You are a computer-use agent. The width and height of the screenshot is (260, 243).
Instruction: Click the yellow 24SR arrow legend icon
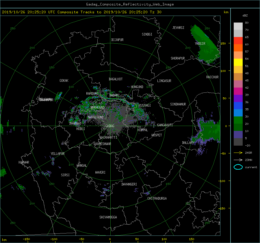pos(238,153)
